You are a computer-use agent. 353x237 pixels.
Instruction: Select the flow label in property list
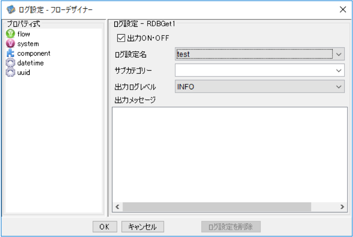(x=24, y=34)
